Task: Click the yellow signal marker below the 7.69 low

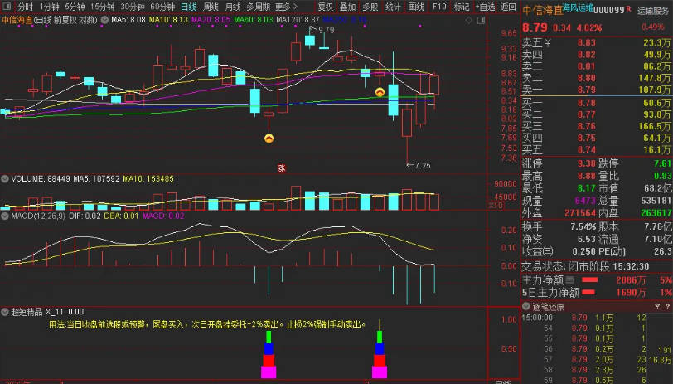Action: (x=269, y=139)
